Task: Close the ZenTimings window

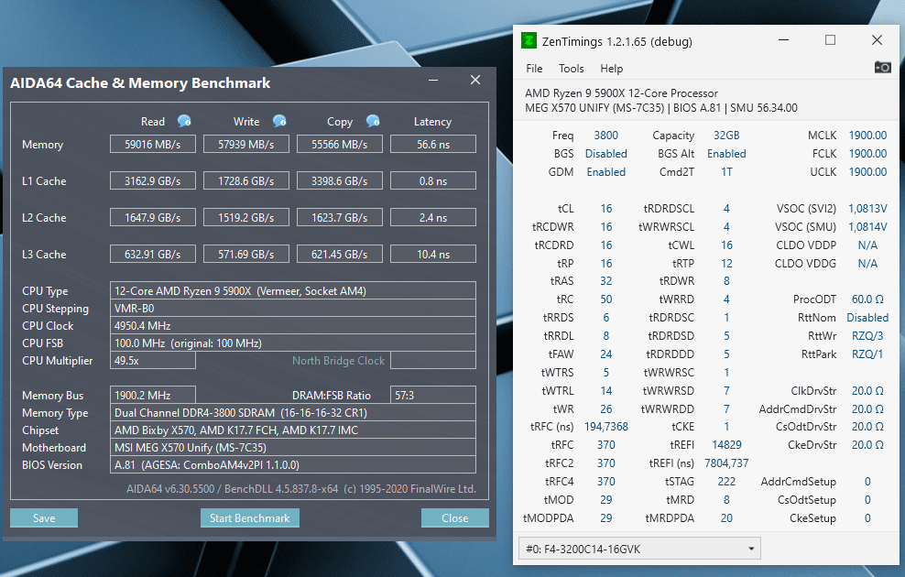Action: coord(877,39)
